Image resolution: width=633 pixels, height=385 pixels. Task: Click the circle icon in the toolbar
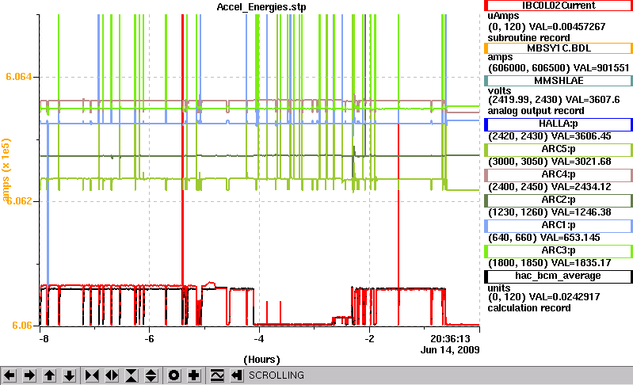174,375
